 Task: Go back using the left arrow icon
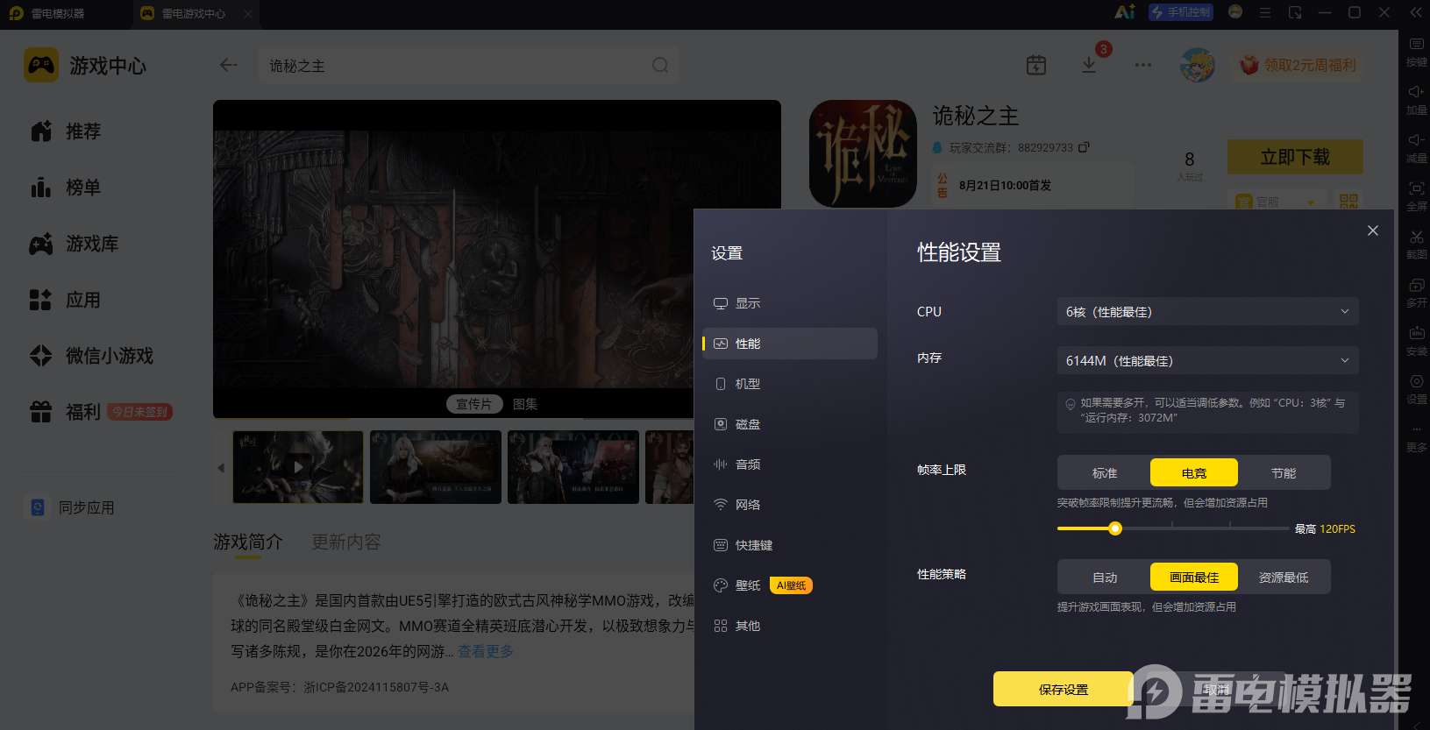[x=229, y=65]
